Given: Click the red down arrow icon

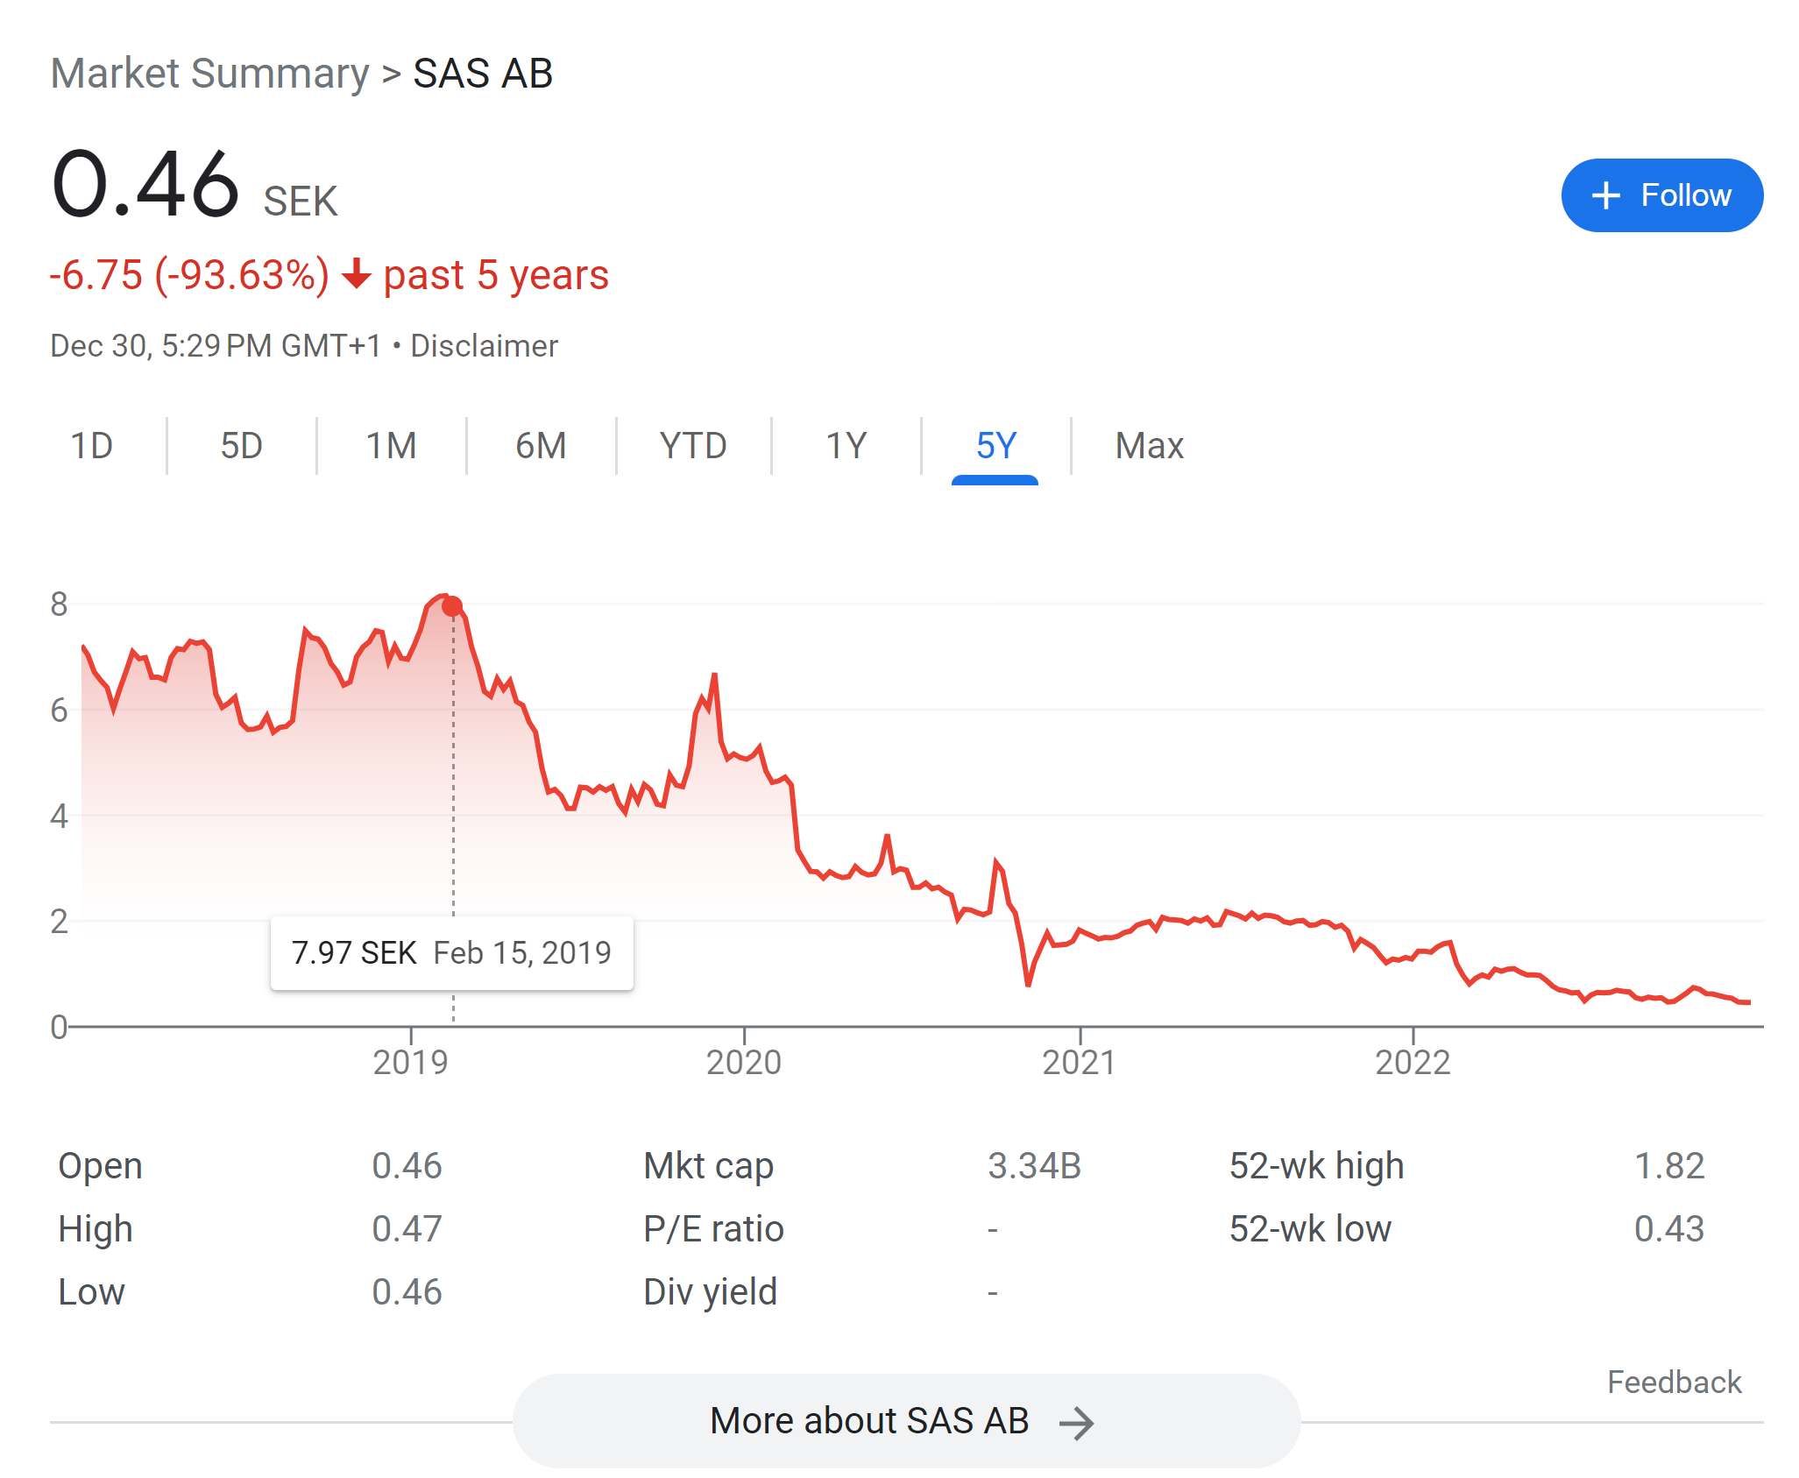Looking at the screenshot, I should (357, 274).
